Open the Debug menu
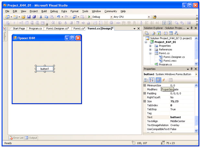Viewport: 201px width, 148px height. point(54,11)
